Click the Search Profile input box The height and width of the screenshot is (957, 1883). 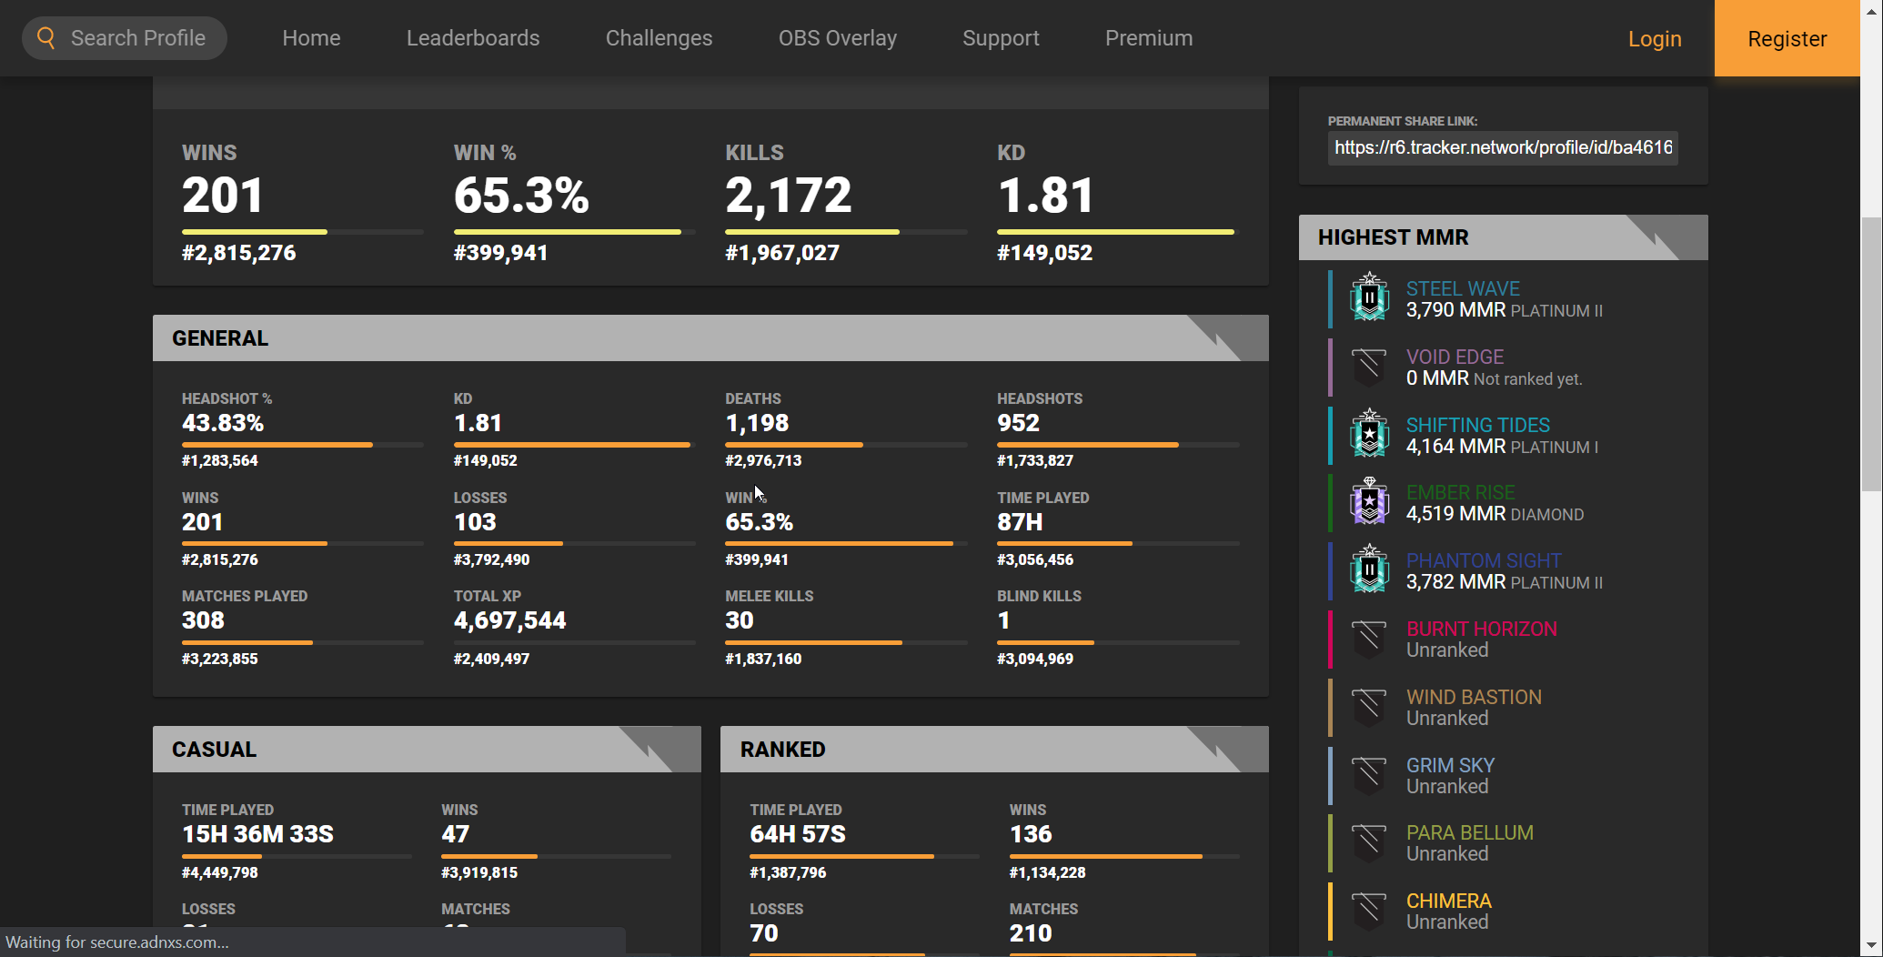[x=138, y=38]
